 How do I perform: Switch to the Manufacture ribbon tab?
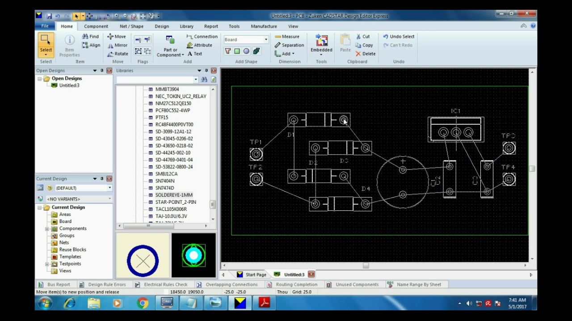click(x=264, y=26)
